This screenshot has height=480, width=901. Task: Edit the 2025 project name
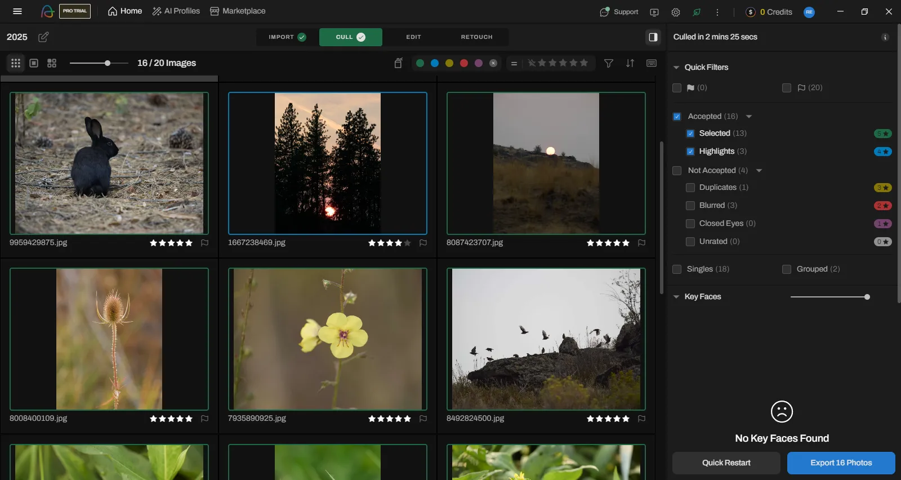[x=43, y=37]
